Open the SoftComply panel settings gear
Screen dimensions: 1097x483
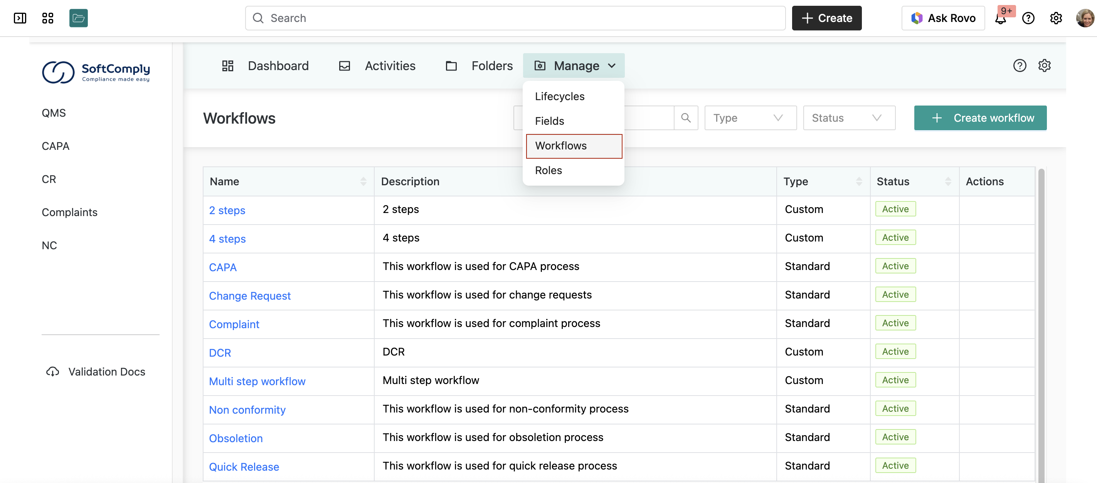[x=1044, y=65]
